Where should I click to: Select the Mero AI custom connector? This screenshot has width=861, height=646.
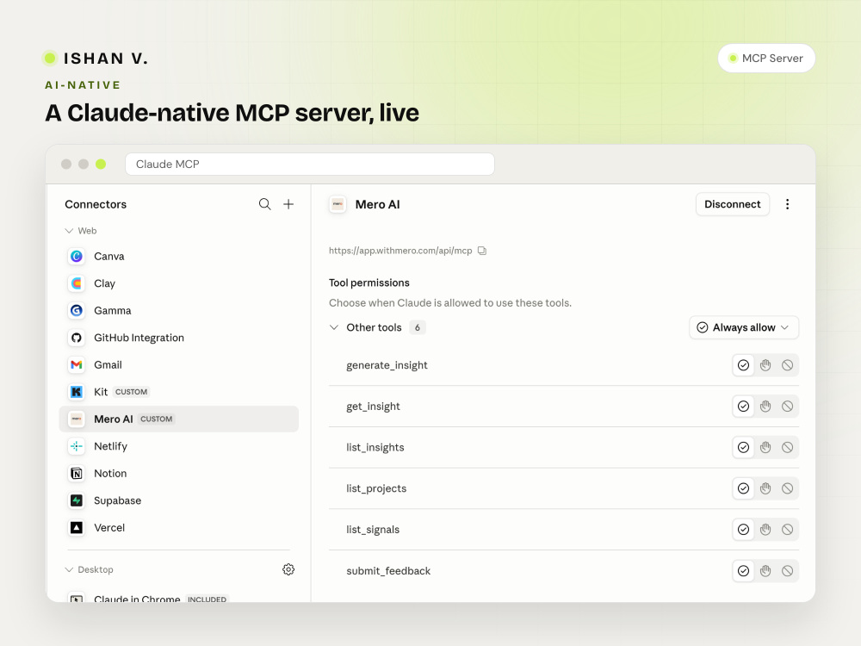pyautogui.click(x=178, y=419)
